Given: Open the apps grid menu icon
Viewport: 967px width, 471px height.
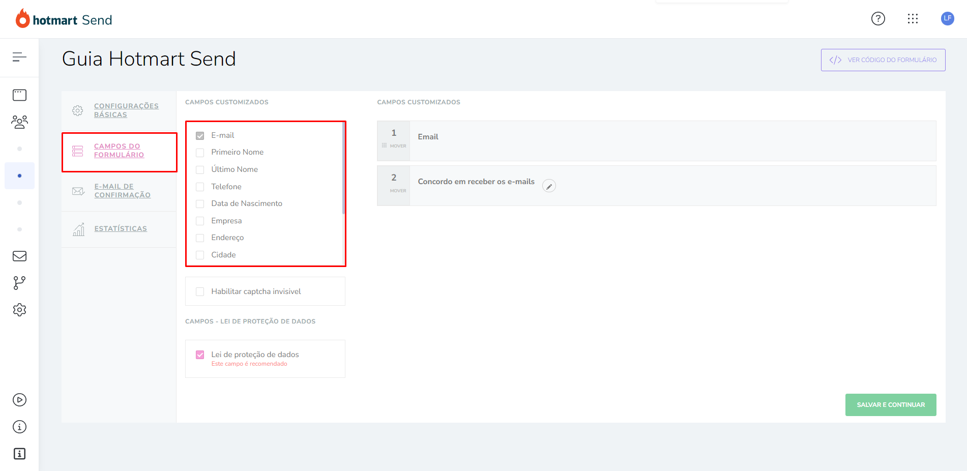Looking at the screenshot, I should [x=913, y=19].
